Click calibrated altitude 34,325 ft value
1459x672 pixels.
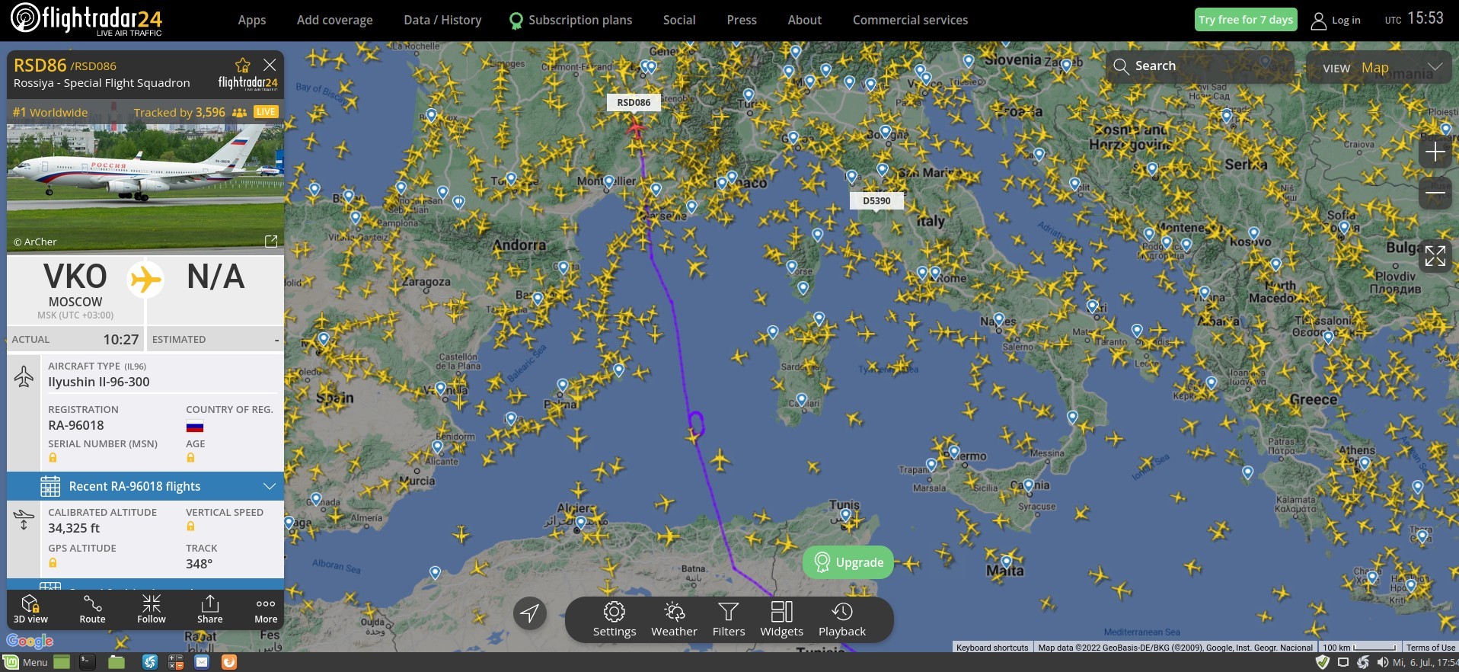tap(74, 528)
